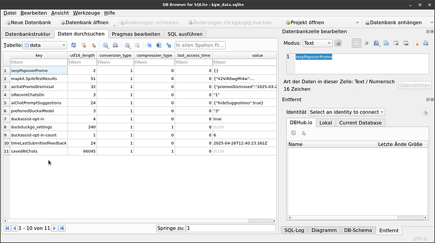Screen dimensions: 435x243
Task: Switch to the Datenbankstruktur tab
Action: tap(28, 34)
